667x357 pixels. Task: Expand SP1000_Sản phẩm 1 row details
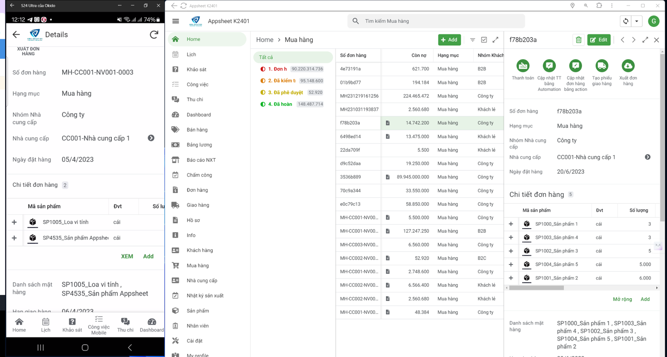click(511, 224)
